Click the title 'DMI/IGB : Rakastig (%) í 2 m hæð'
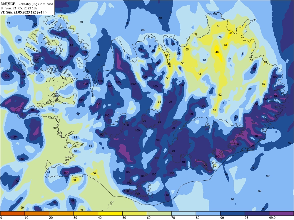This screenshot has width=294, height=220. pyautogui.click(x=27, y=4)
